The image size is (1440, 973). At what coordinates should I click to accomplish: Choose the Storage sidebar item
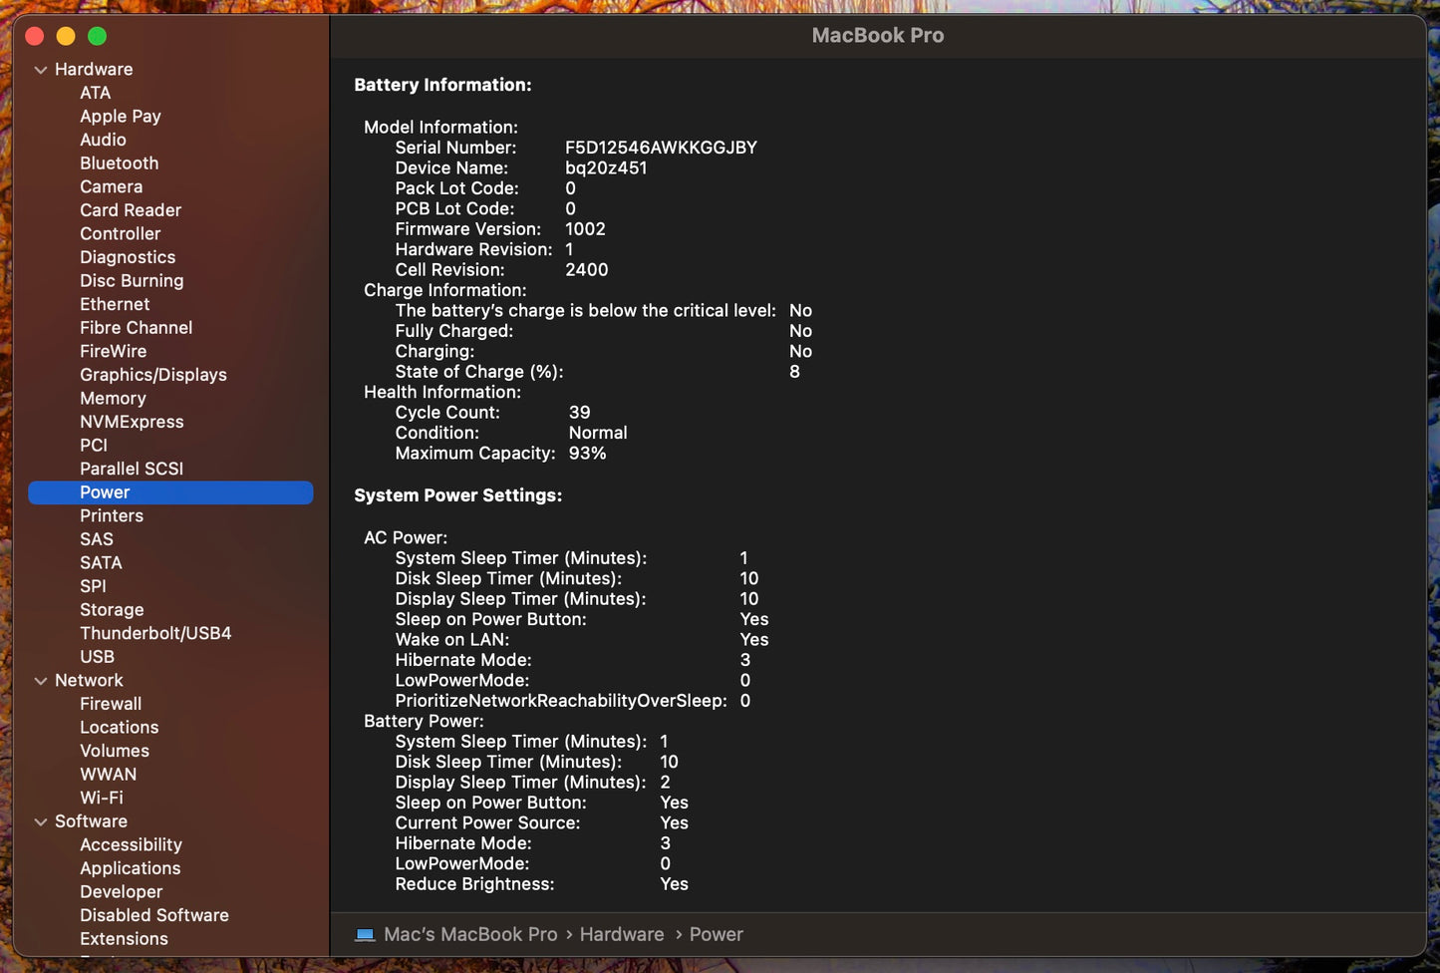tap(112, 610)
